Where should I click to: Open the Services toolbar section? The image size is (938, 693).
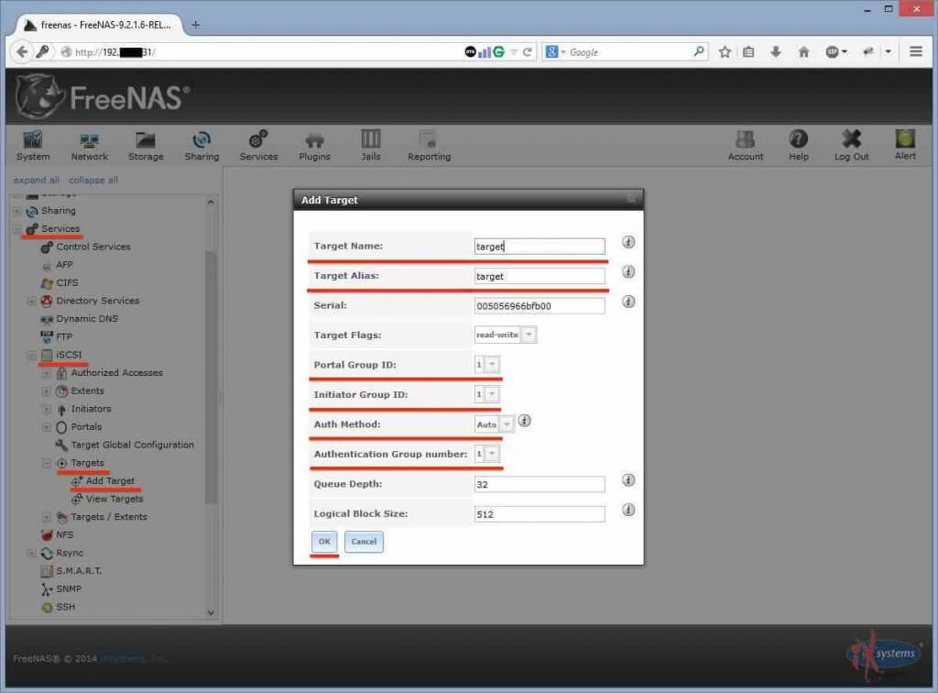258,146
